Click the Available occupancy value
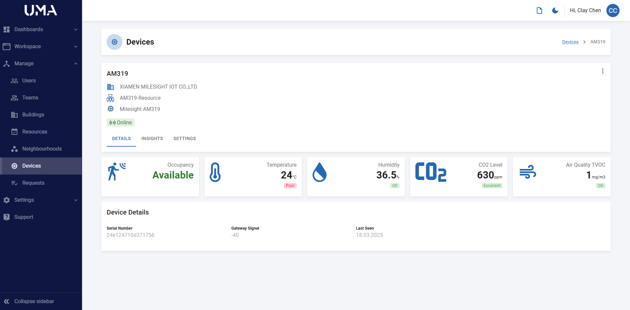This screenshot has height=310, width=630. 173,175
